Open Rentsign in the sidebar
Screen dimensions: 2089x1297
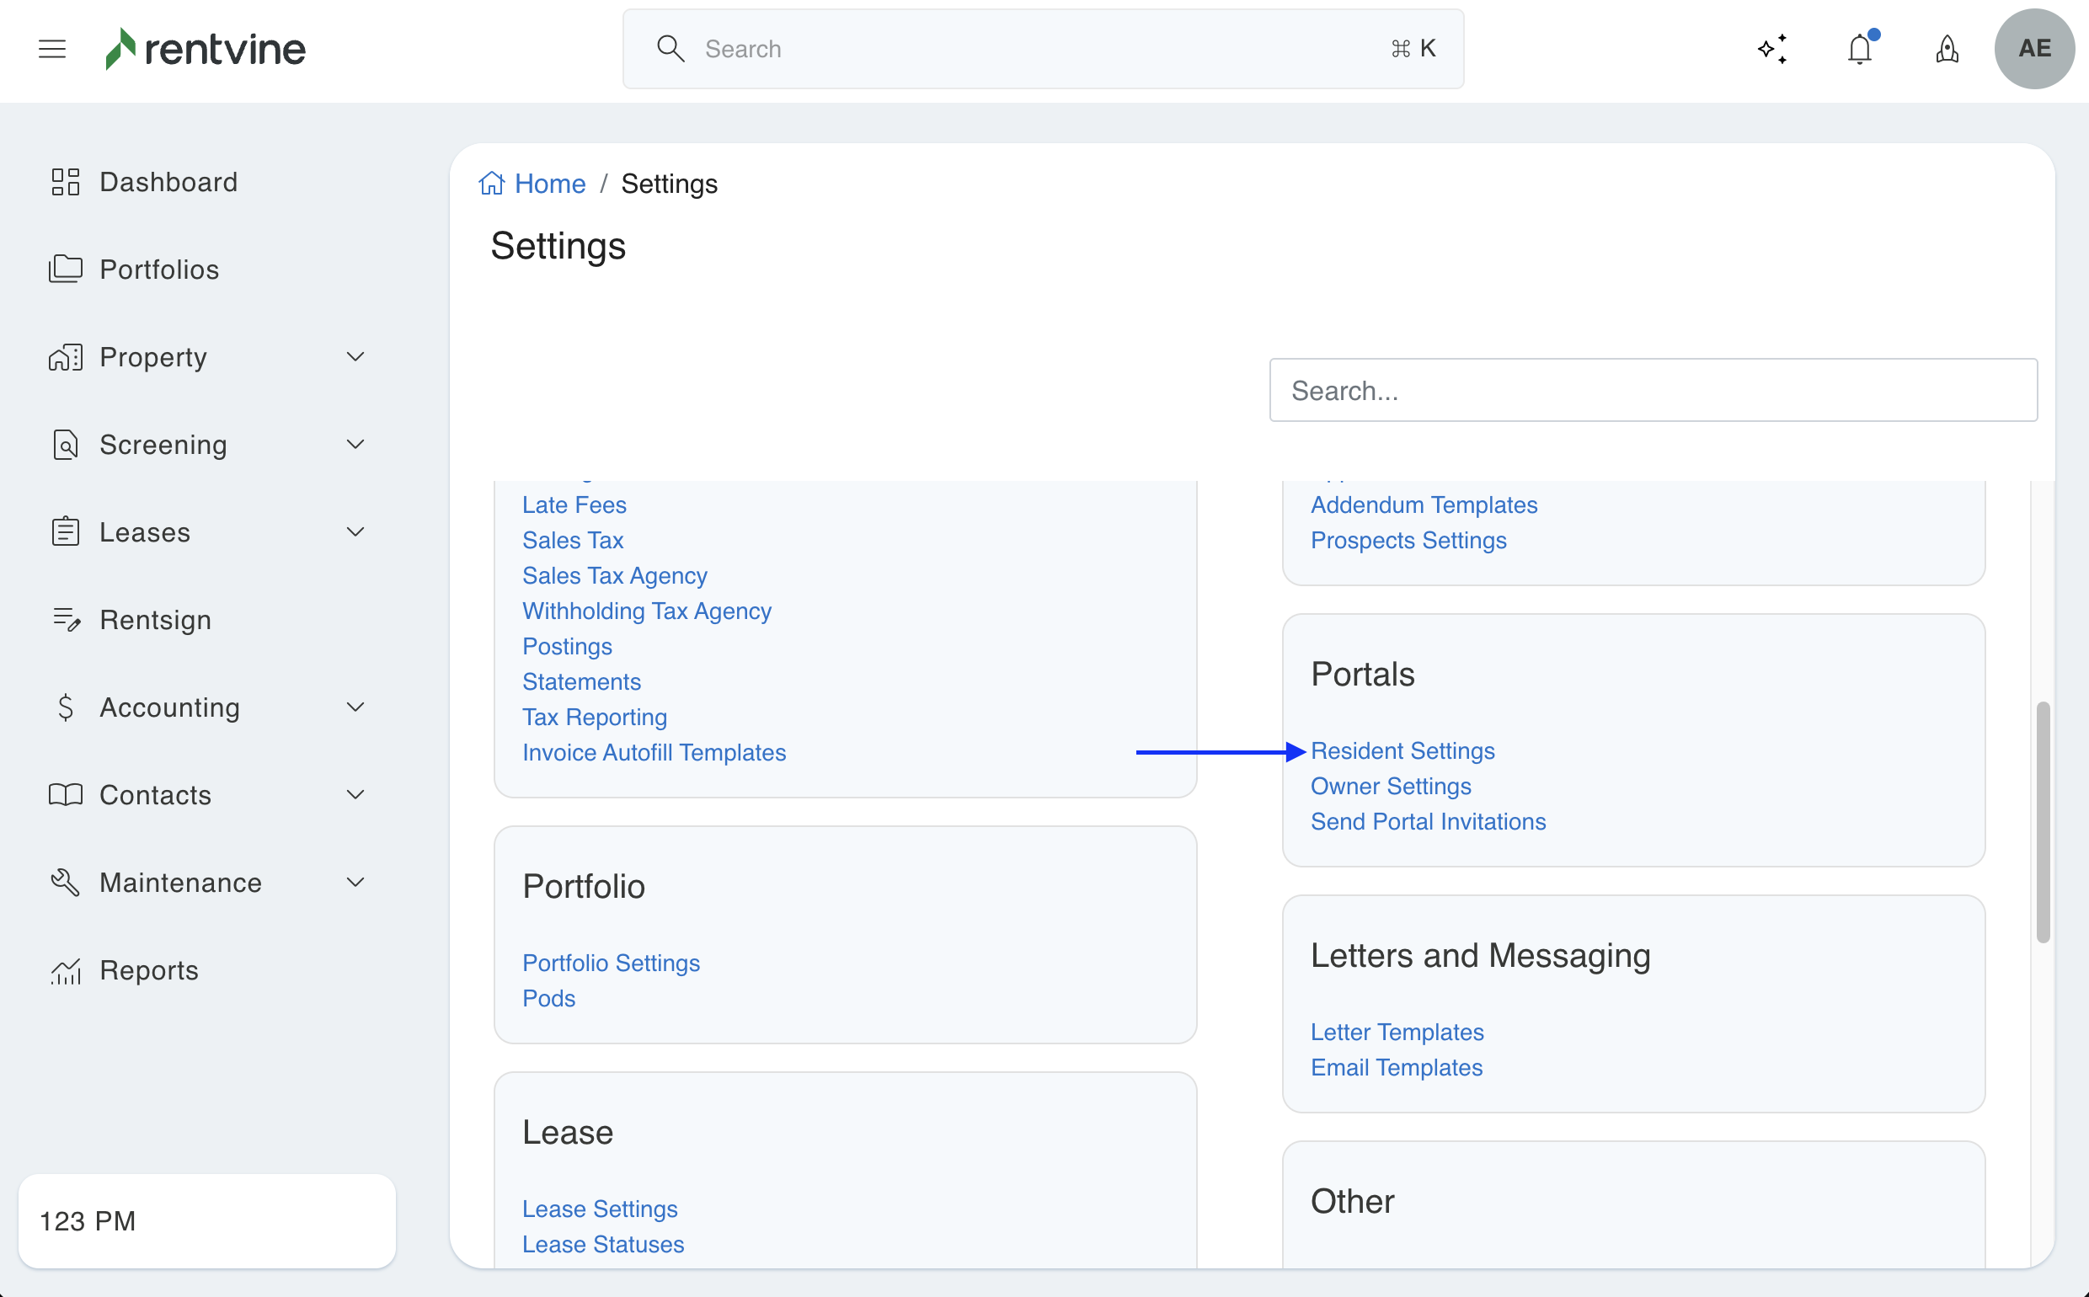click(x=155, y=619)
